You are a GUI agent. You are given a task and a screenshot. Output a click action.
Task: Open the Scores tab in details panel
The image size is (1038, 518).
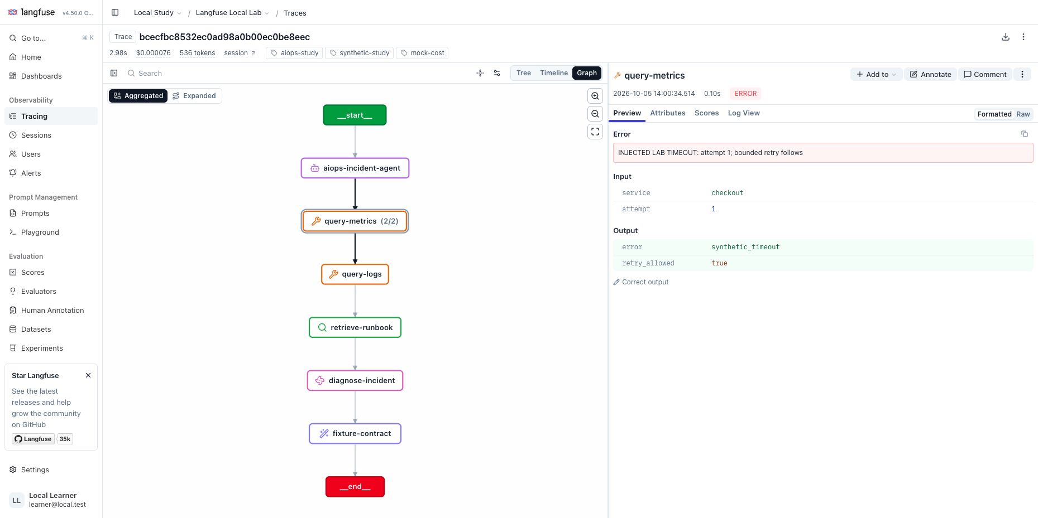[706, 113]
